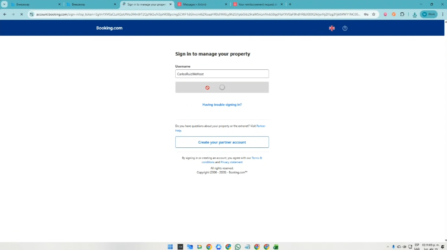Open browser Downloads icon
Viewport: 447px width, 250px height.
tap(415, 15)
